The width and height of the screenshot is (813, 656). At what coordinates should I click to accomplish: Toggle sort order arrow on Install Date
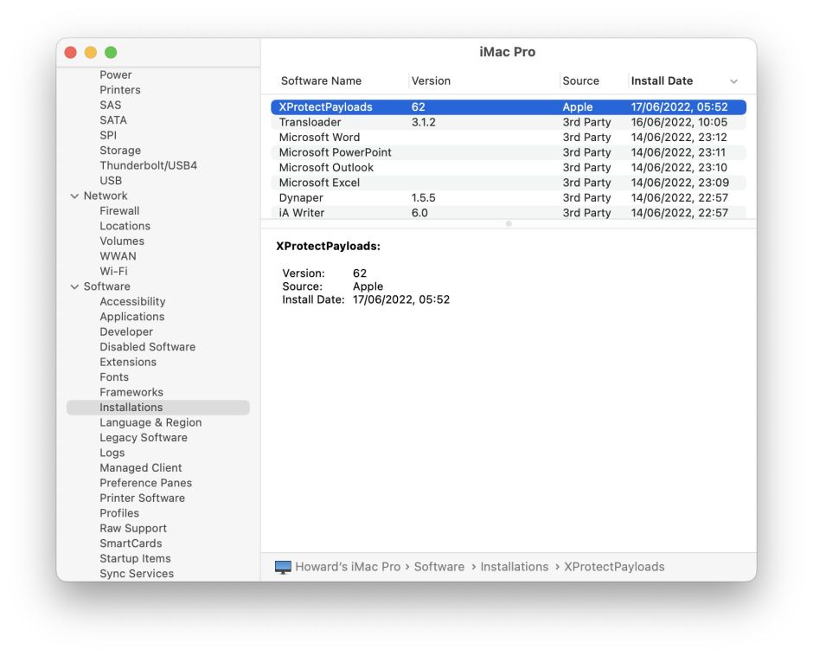tap(733, 81)
